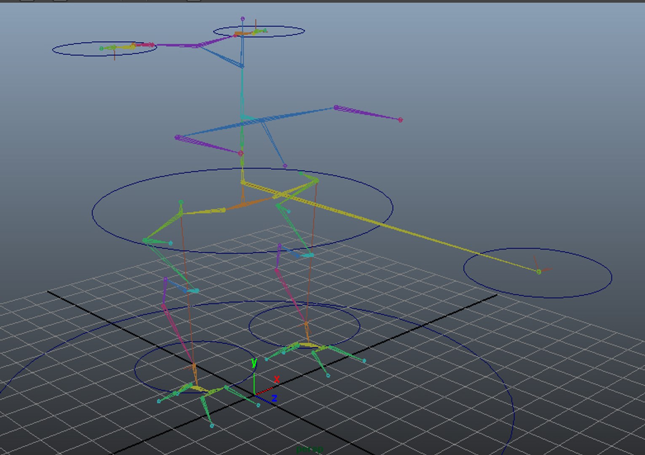Click the blue Z axis label at the origin
This screenshot has width=645, height=455.
tap(274, 398)
